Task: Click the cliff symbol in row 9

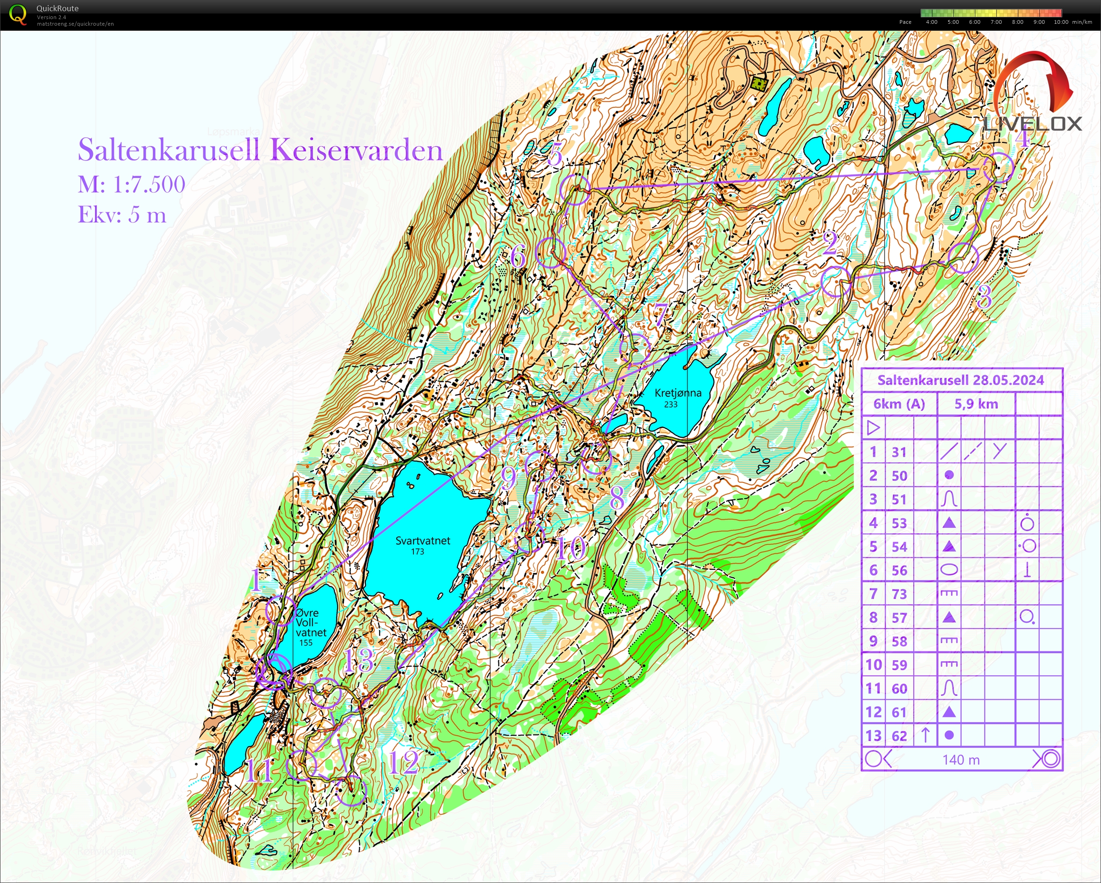Action: point(949,641)
